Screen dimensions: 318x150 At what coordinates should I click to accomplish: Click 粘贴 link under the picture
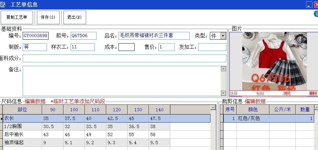coord(260,94)
